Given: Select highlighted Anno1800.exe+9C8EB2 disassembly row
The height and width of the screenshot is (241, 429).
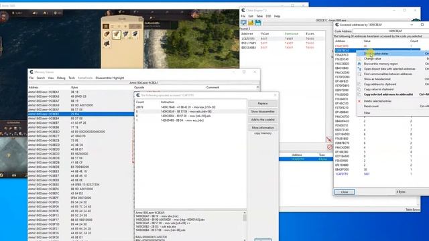Looking at the screenshot, I should [80, 114].
